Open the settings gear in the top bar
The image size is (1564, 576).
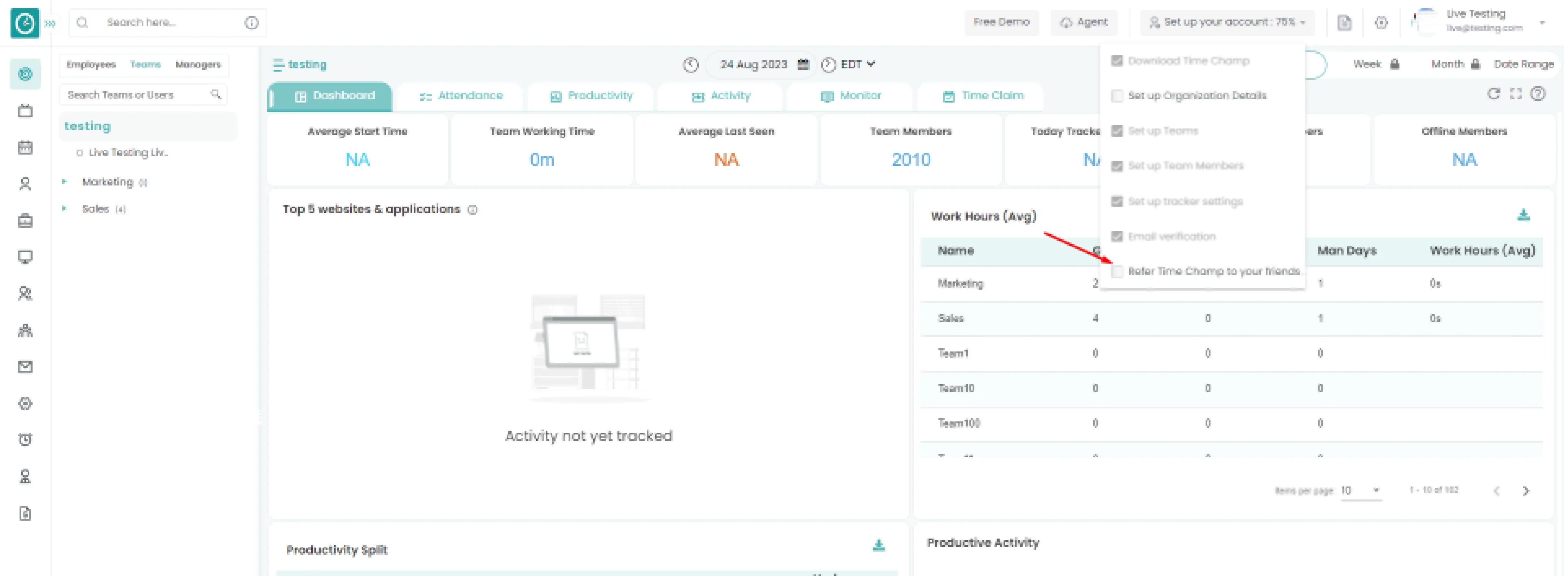(x=1381, y=22)
